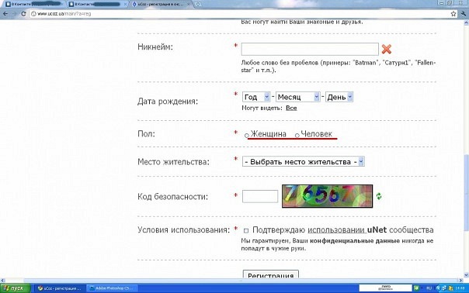469x293 pixels.
Task: Bookmark the page with the star icon
Action: [x=453, y=14]
